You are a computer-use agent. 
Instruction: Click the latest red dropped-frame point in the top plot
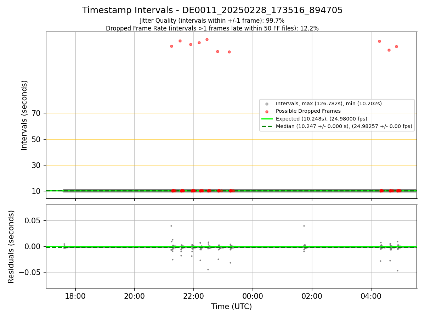click(x=396, y=46)
